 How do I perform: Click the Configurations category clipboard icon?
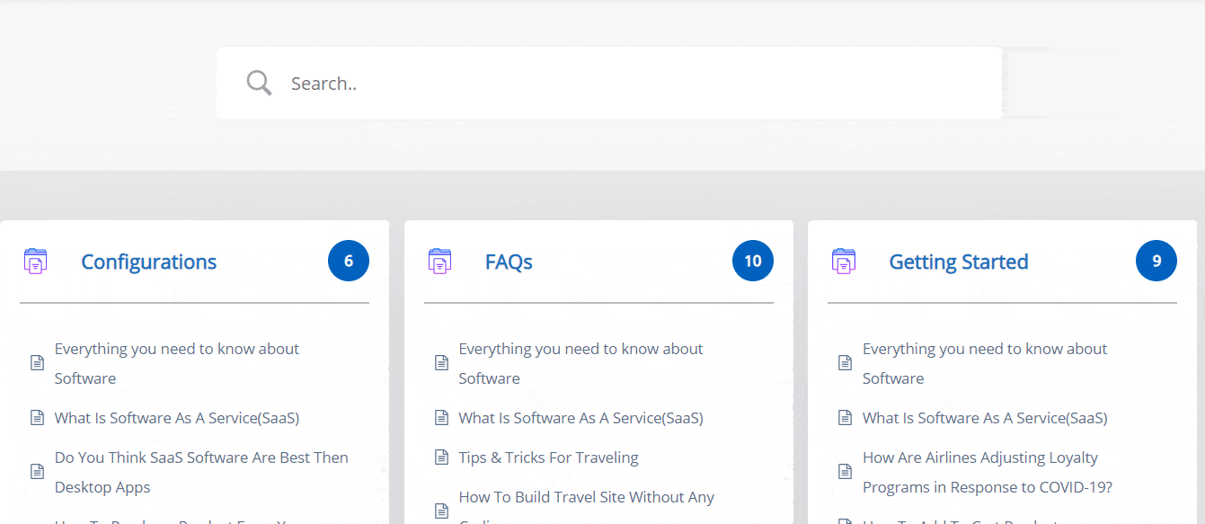pos(35,261)
